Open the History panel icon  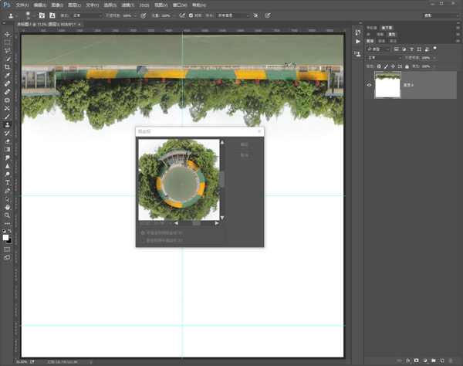click(358, 32)
